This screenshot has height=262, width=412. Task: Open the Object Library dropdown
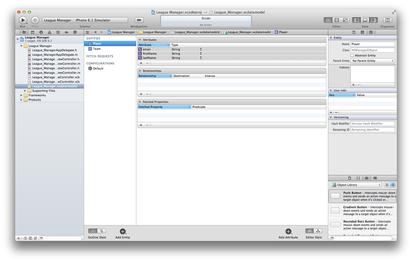[x=356, y=185]
